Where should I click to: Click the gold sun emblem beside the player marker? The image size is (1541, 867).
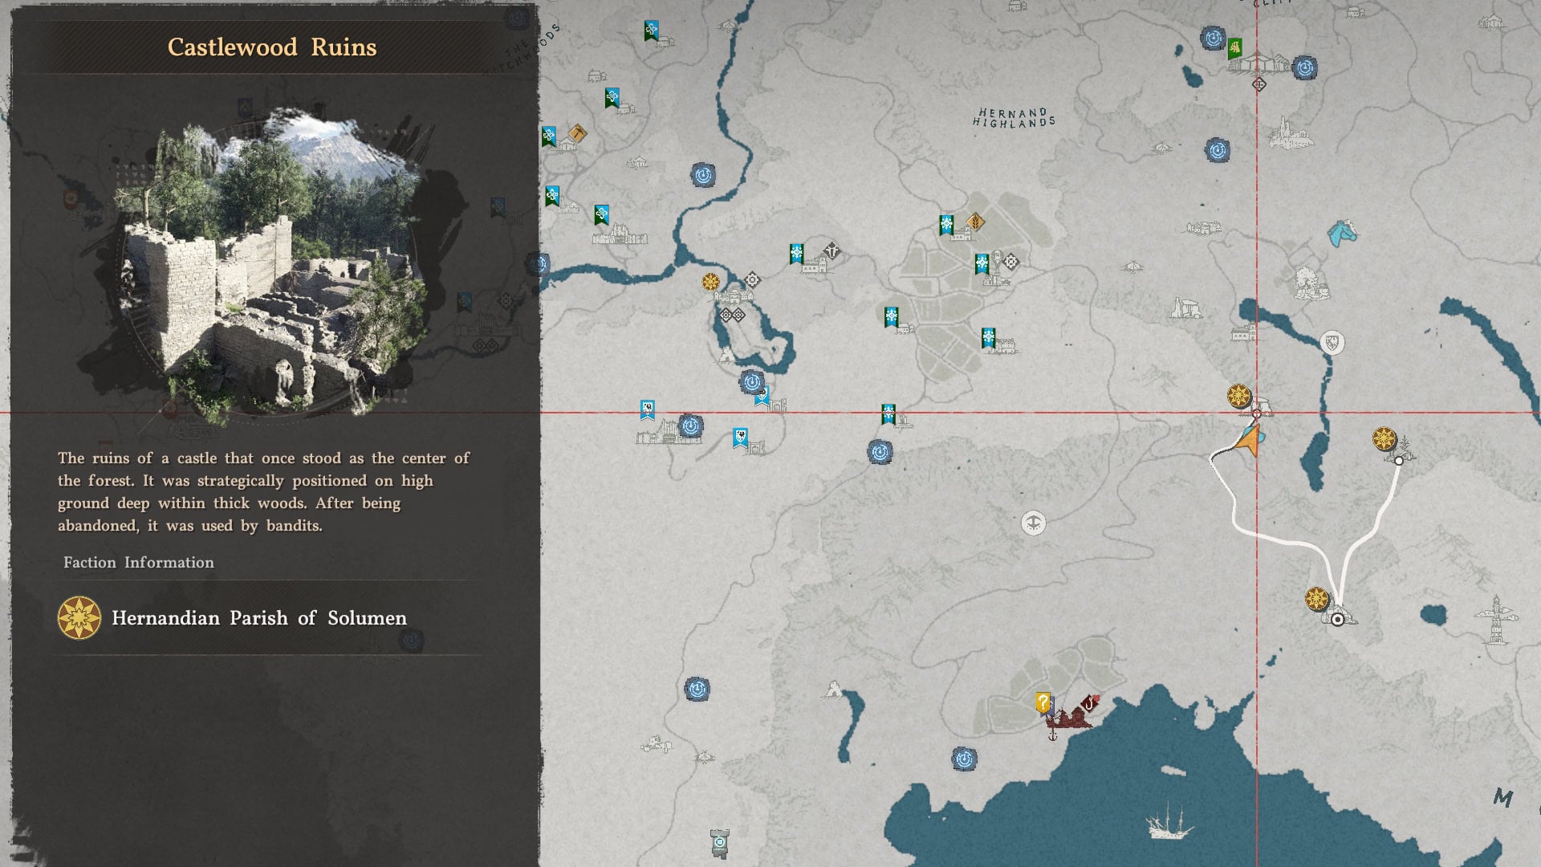pyautogui.click(x=1238, y=394)
